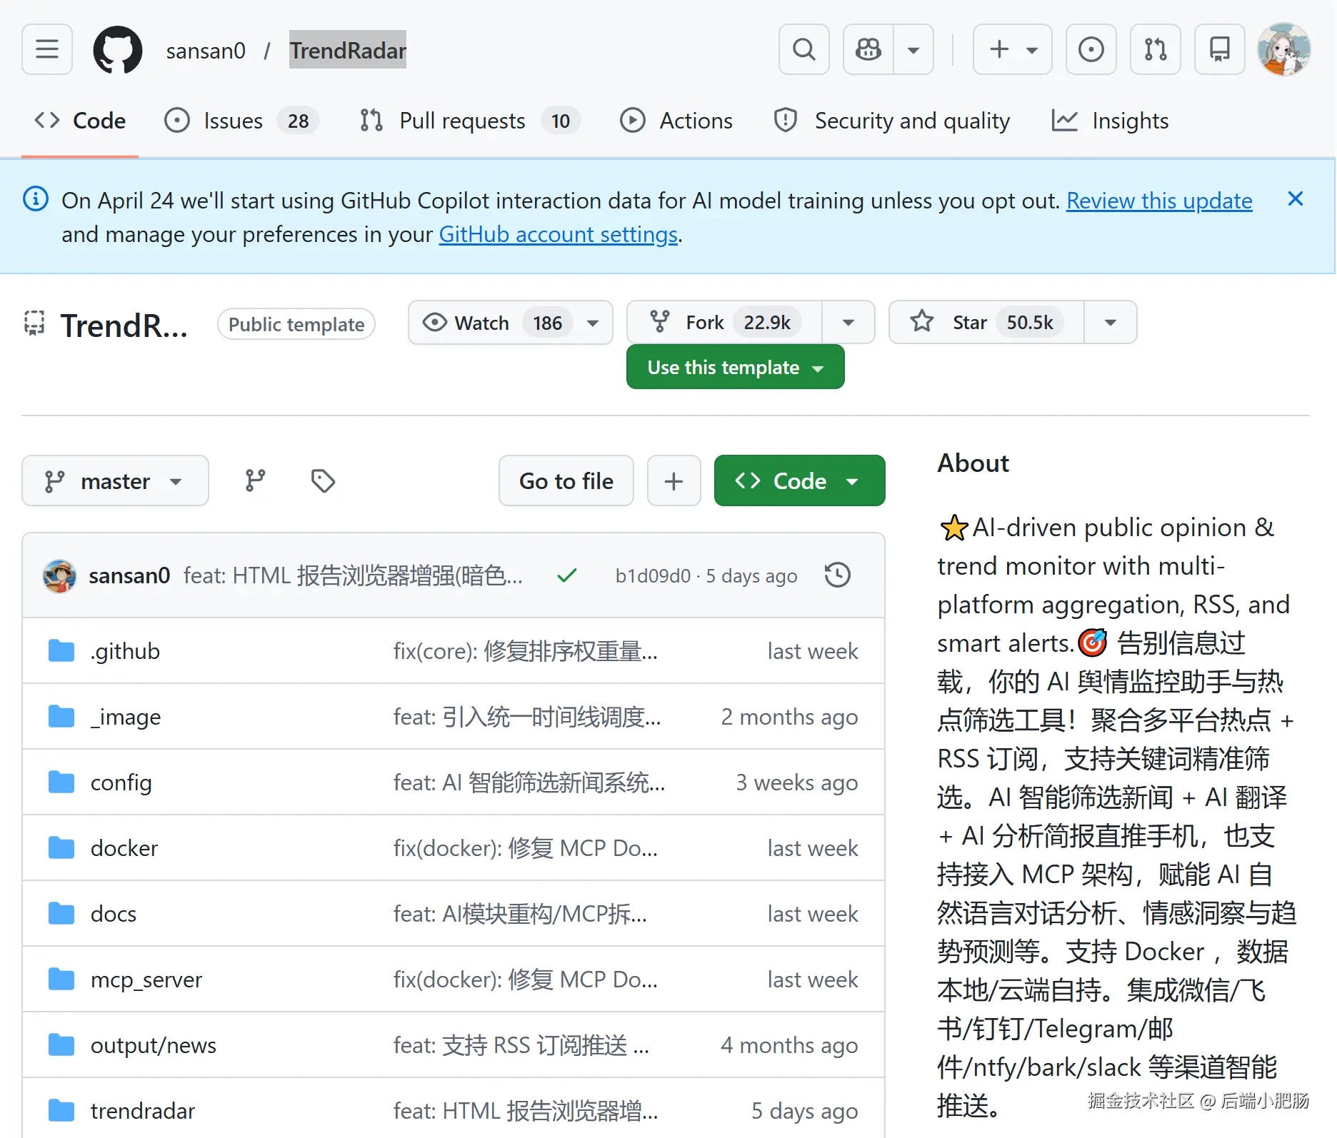Image resolution: width=1337 pixels, height=1138 pixels.
Task: Open your issues circle-dot icon
Action: point(1091,49)
